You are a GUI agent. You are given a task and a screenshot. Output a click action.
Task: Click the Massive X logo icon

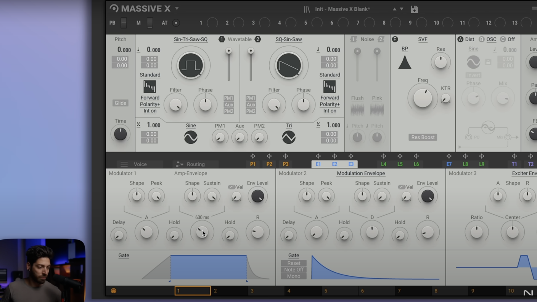pyautogui.click(x=114, y=8)
